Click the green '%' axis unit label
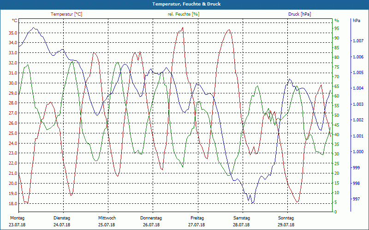The image size is (369, 230). click(337, 21)
